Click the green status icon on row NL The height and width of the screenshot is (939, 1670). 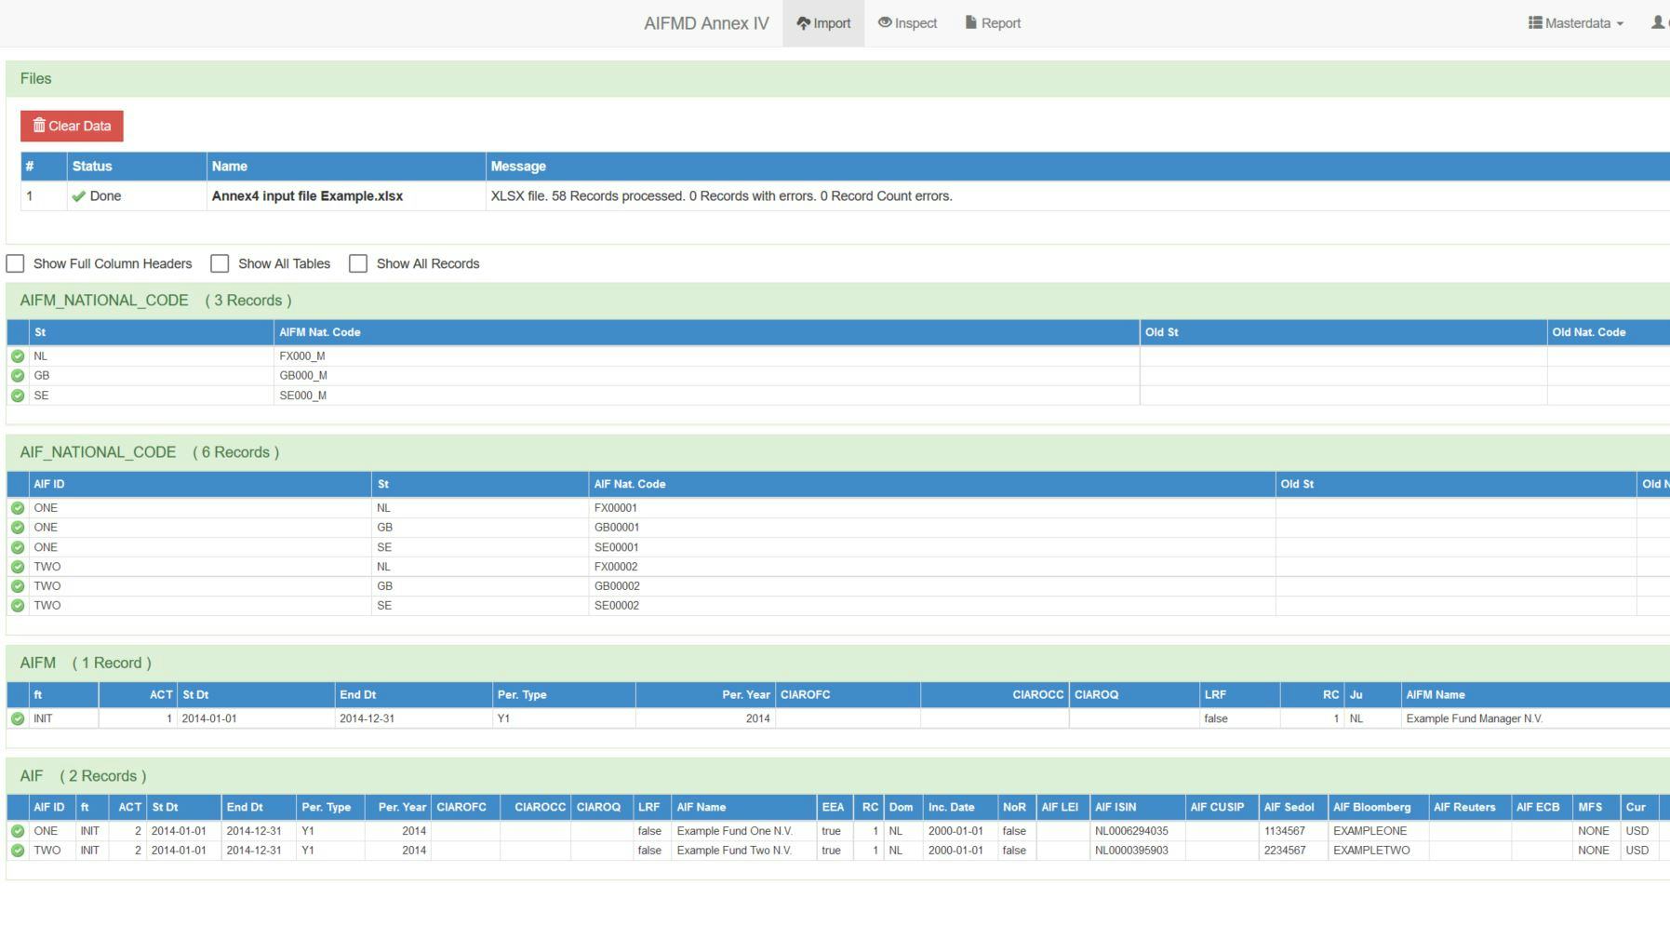coord(17,355)
